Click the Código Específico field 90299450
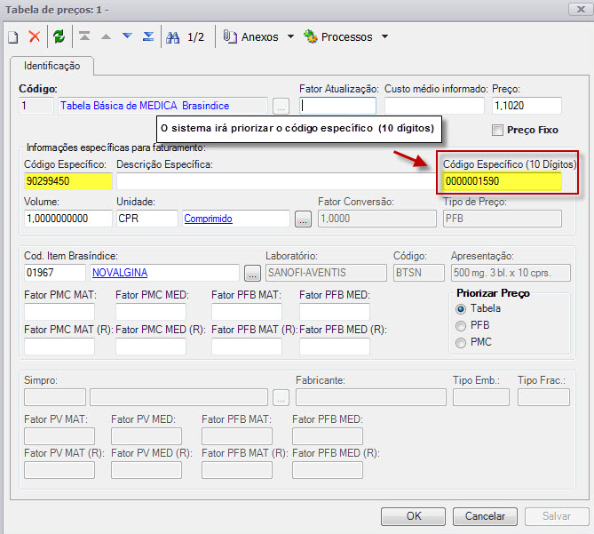The height and width of the screenshot is (534, 594). point(68,181)
